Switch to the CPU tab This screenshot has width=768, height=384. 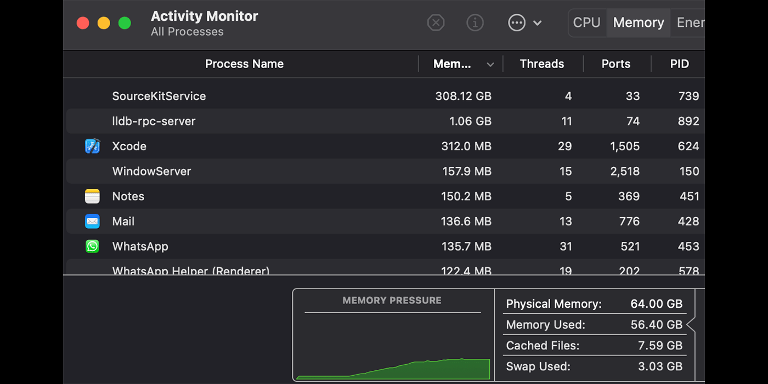click(x=587, y=22)
